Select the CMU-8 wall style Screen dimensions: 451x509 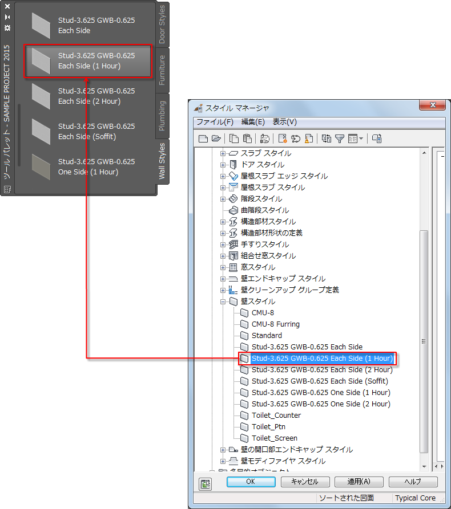click(x=263, y=313)
